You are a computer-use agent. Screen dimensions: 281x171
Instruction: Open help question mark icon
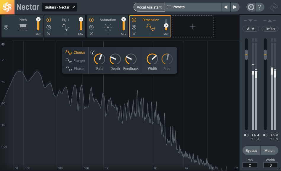tap(259, 7)
